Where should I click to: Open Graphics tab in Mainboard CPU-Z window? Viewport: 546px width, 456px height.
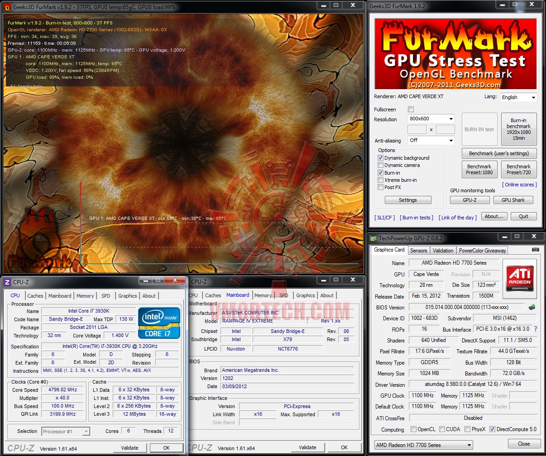(306, 295)
